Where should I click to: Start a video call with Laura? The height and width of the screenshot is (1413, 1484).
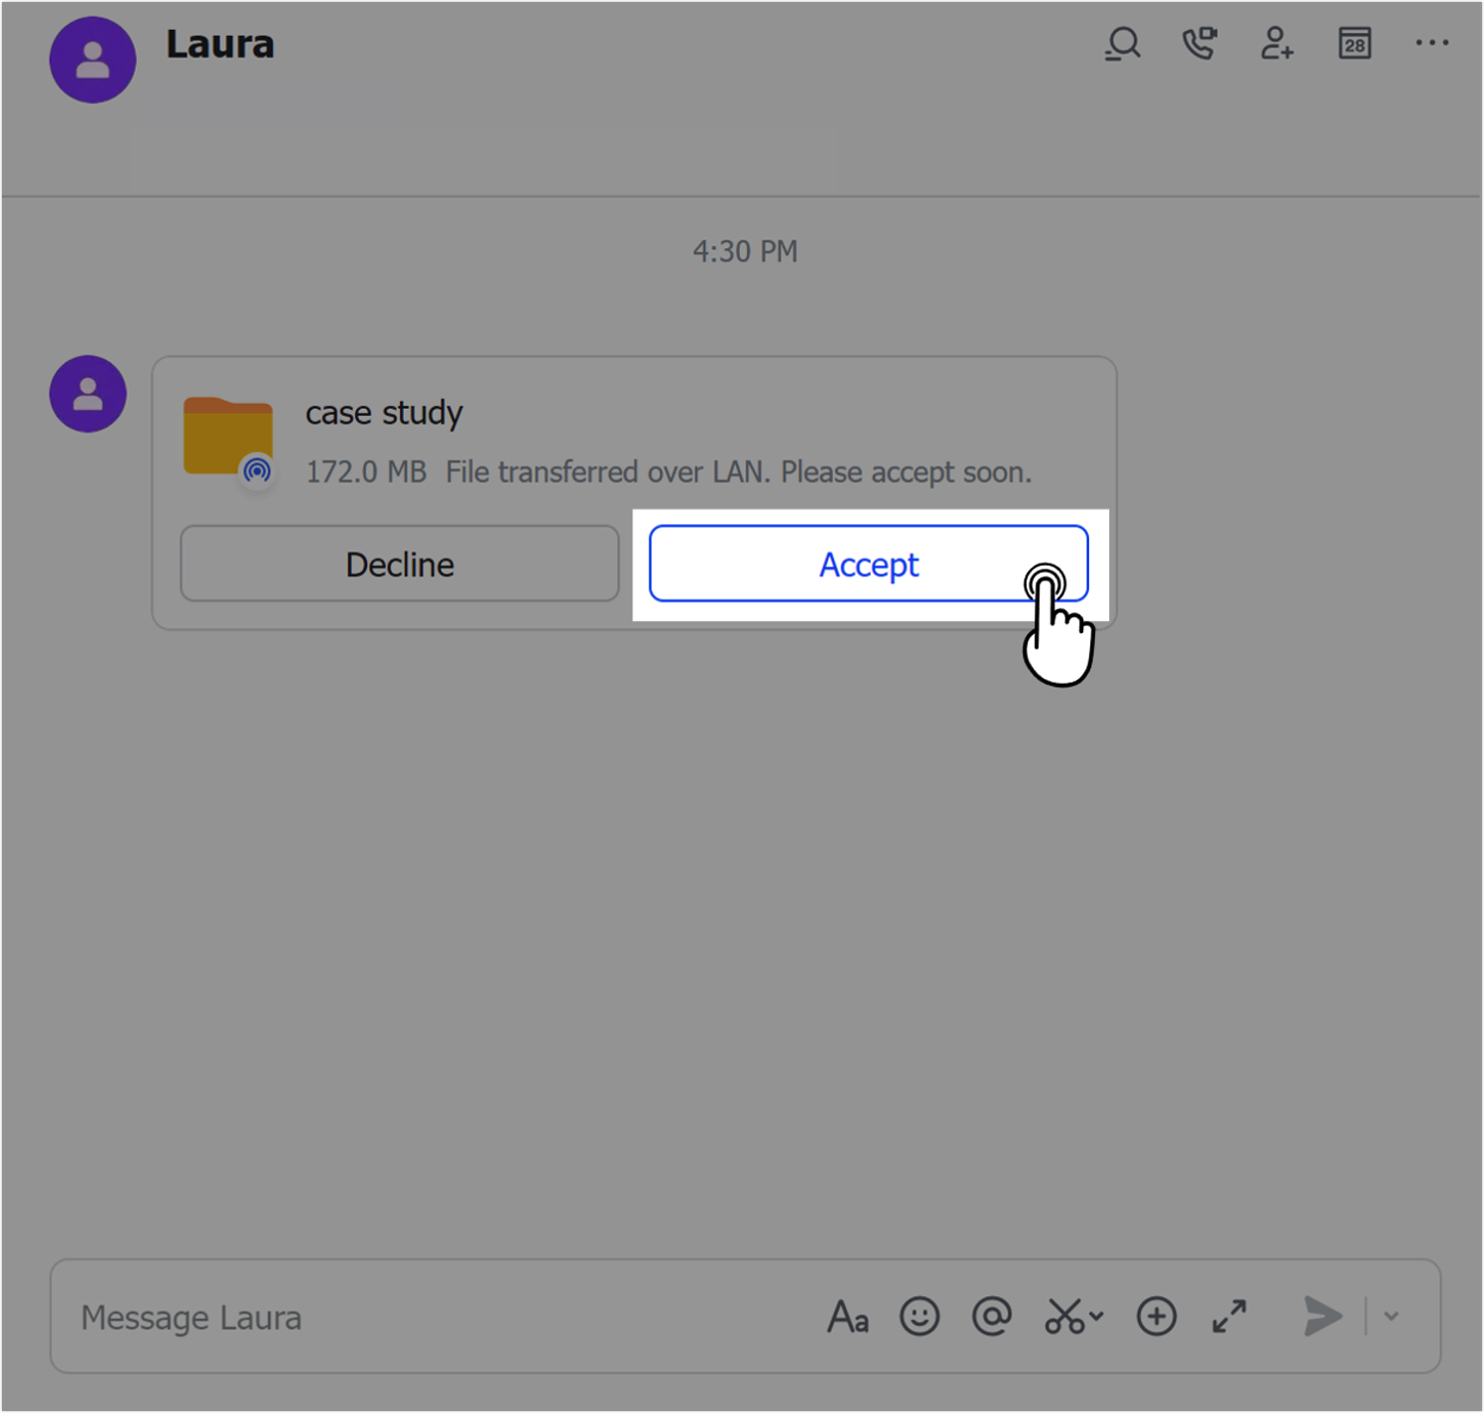point(1199,44)
